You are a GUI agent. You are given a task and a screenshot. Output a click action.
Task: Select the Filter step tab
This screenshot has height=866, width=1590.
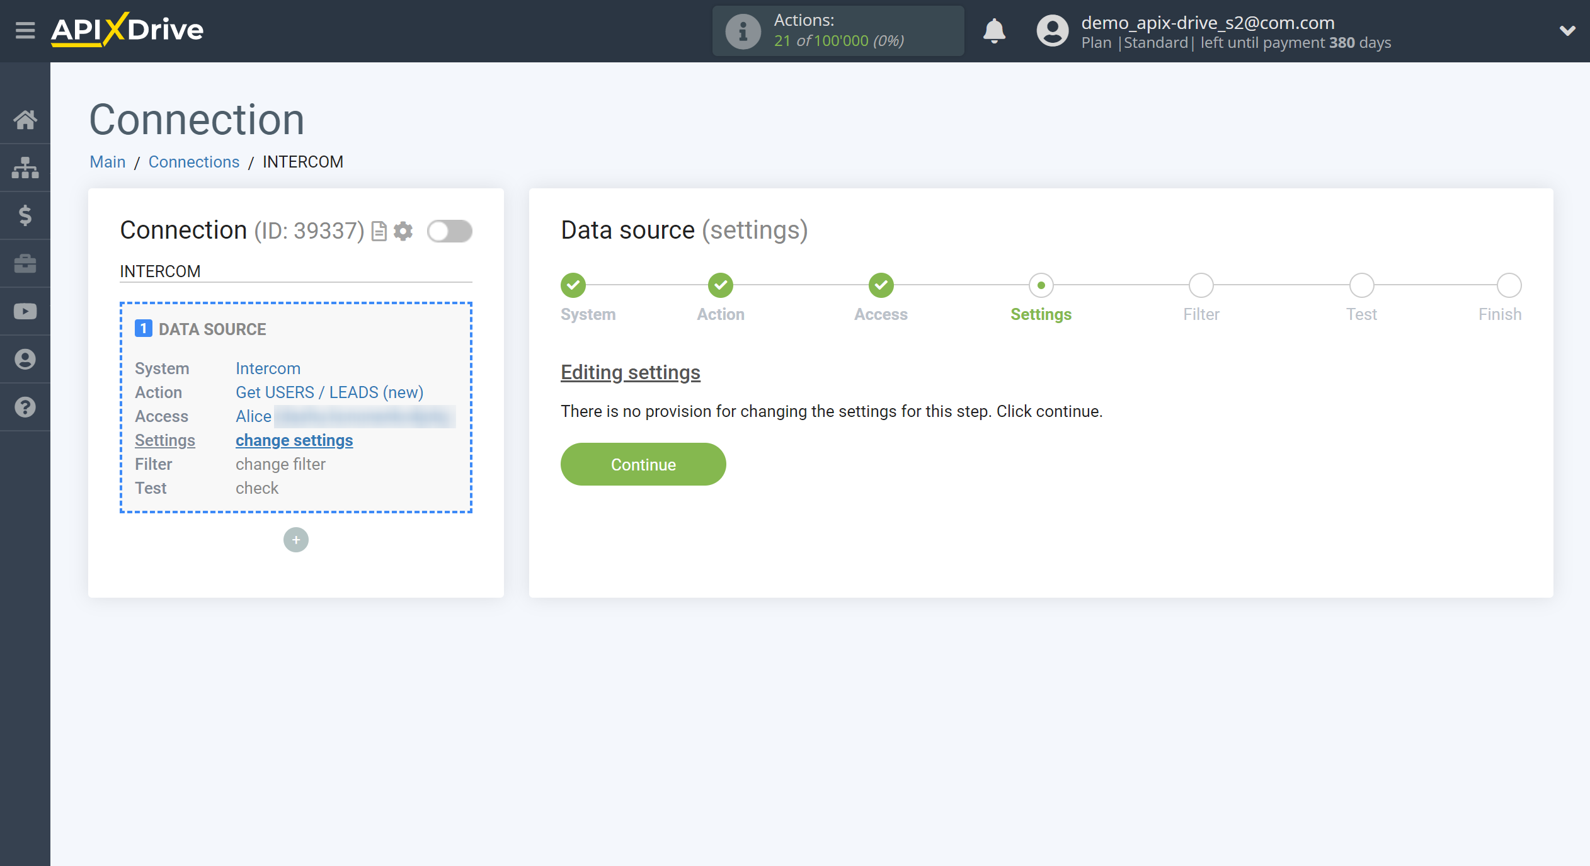point(1201,285)
